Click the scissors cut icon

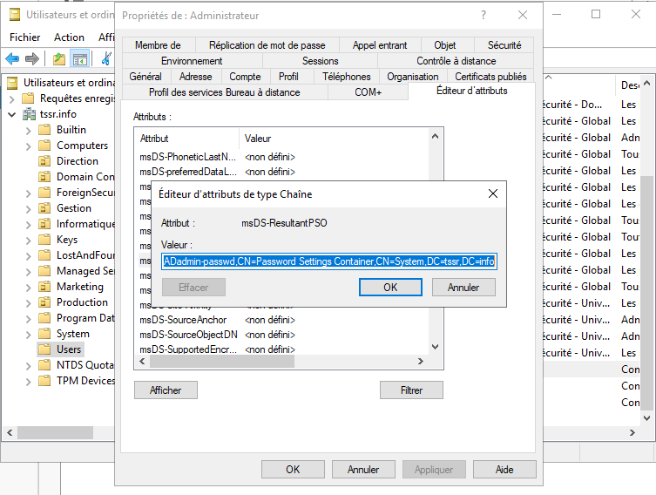(106, 58)
